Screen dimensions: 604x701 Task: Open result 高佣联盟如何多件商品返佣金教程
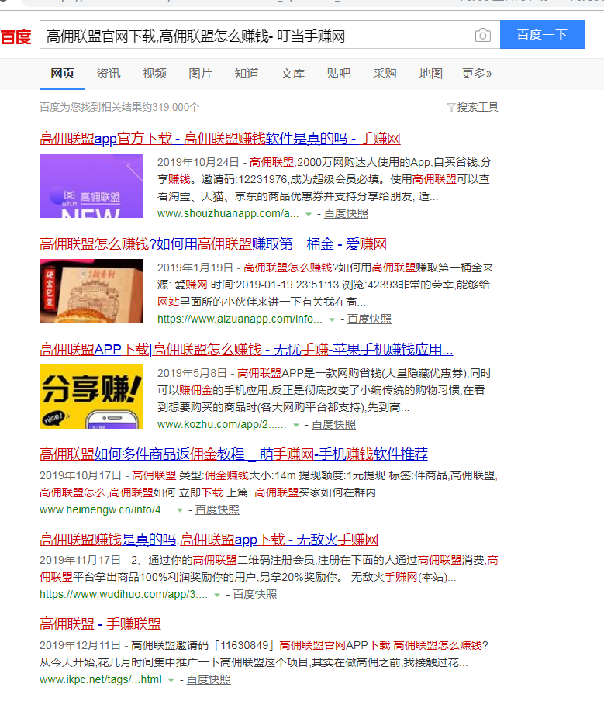pyautogui.click(x=233, y=454)
